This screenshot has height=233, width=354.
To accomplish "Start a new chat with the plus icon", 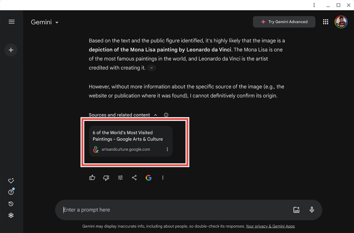I will tap(11, 50).
